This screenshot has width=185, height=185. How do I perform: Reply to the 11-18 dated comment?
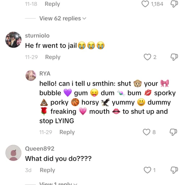52,4
